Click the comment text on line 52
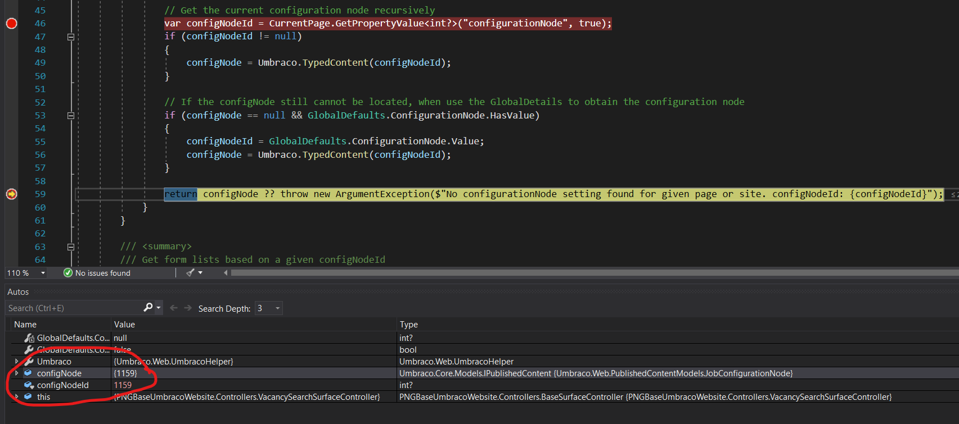 click(454, 102)
